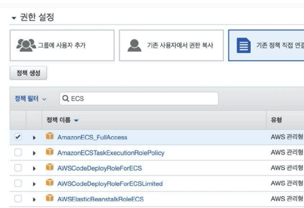Click the orange box icon beside AmazonECSTaskExecutionRolePolicy
This screenshot has width=304, height=208.
coord(50,151)
